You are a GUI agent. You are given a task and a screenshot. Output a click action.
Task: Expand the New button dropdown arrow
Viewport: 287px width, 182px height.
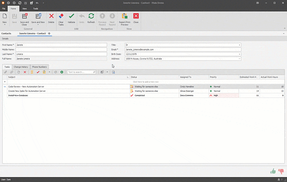5,25
